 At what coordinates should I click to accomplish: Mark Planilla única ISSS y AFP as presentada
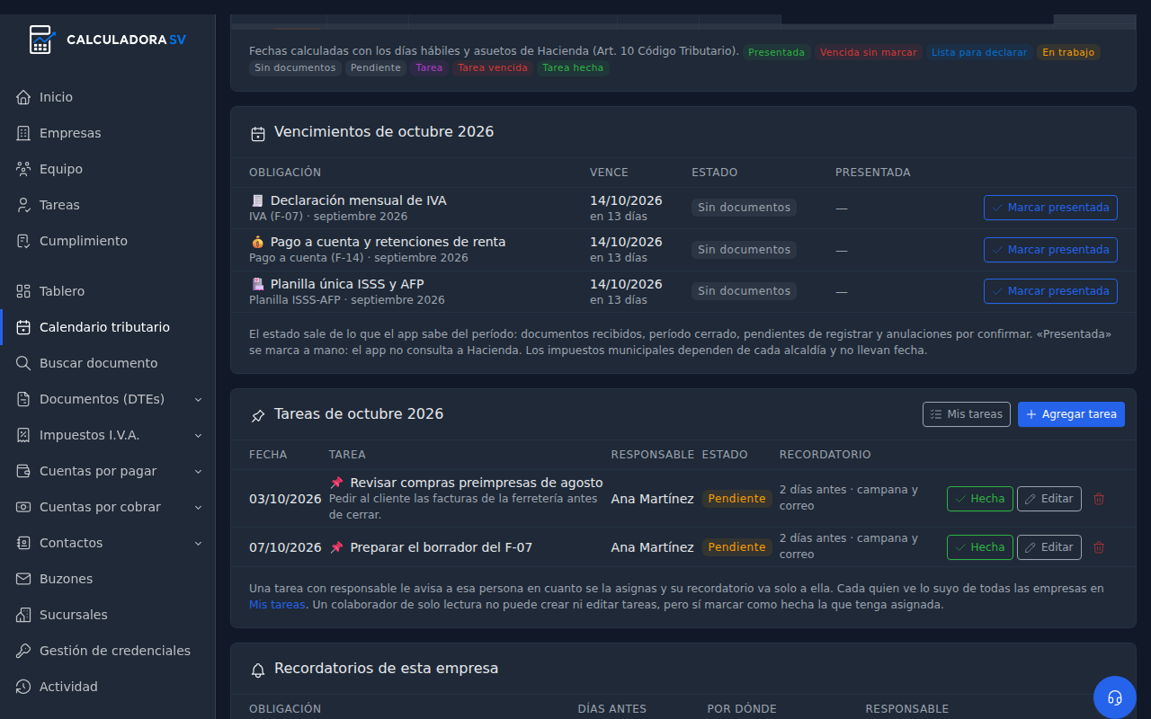(1050, 291)
